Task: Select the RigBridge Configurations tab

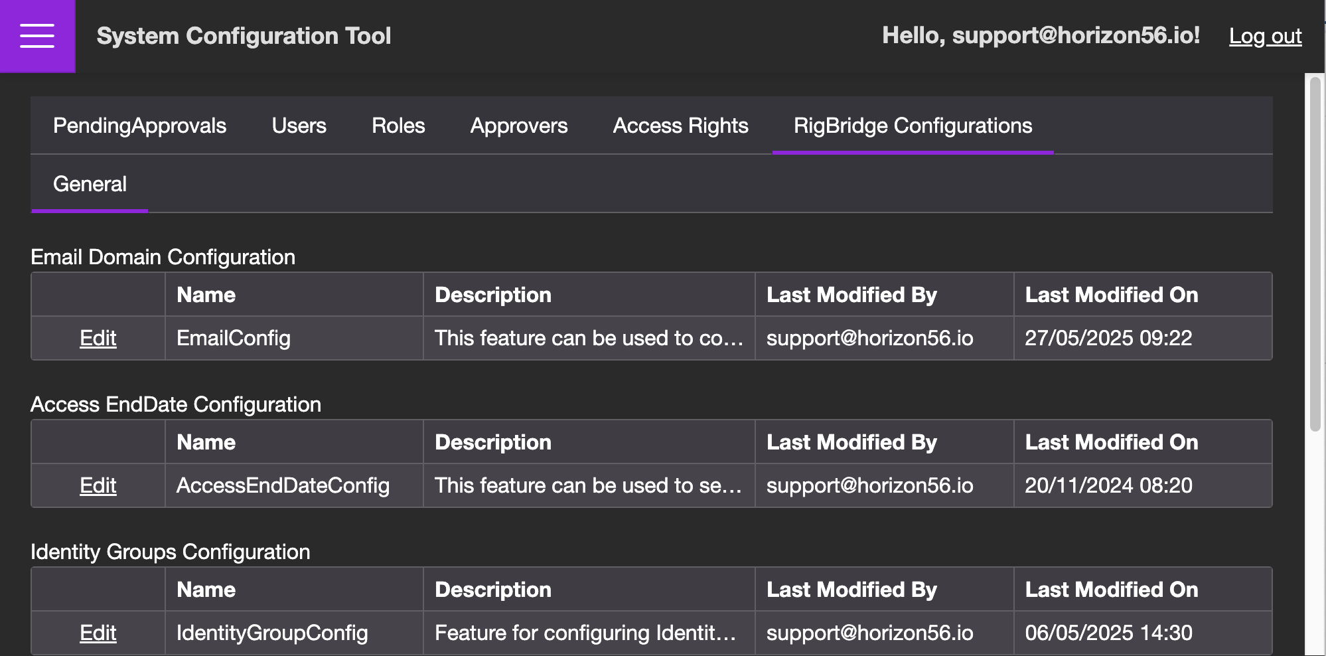Action: pyautogui.click(x=913, y=125)
